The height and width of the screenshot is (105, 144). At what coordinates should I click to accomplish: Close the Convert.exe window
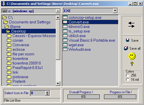[140, 4]
